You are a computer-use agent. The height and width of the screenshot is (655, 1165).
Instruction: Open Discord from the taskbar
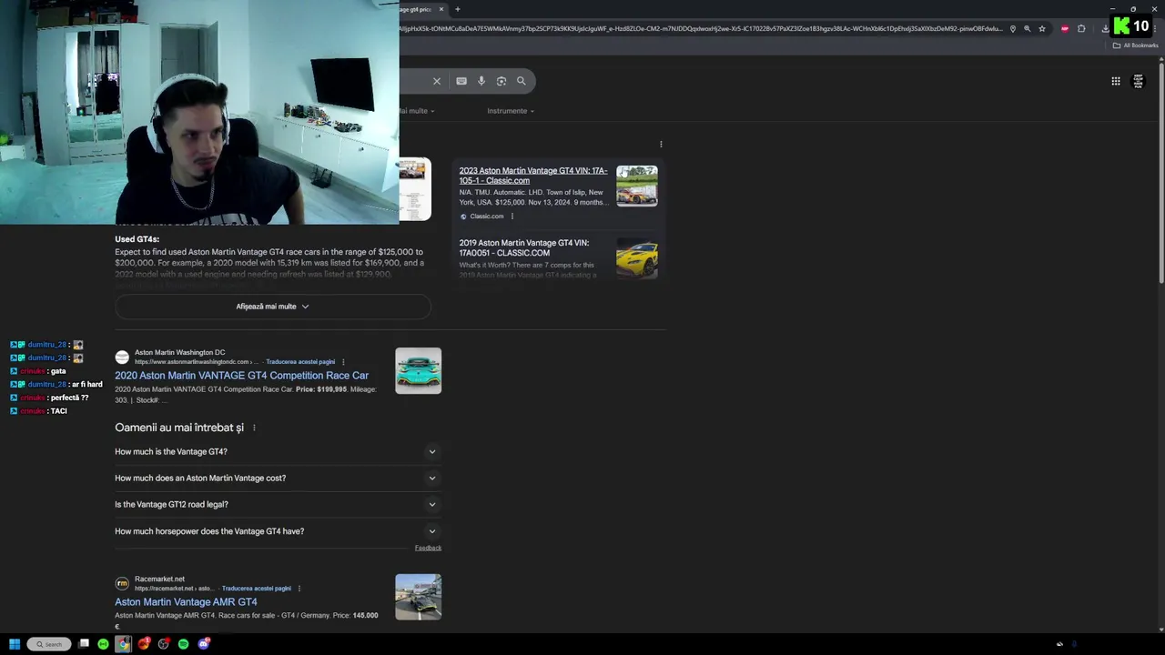[204, 644]
